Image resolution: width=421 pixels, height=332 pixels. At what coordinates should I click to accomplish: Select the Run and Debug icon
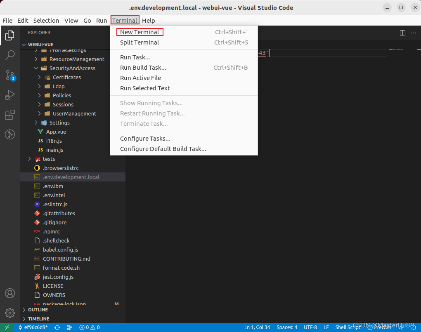pyautogui.click(x=9, y=95)
